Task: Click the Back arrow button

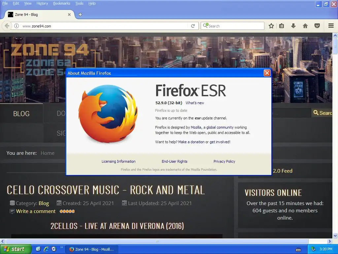Action: coord(7,26)
